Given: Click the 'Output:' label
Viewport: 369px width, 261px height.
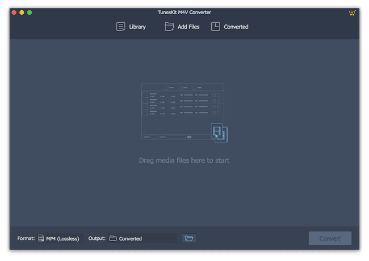Looking at the screenshot, I should (x=97, y=238).
